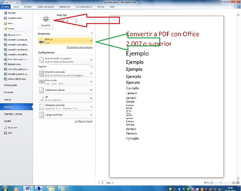The height and width of the screenshot is (191, 241).
Task: Click into the Páginas input field
Action: [x=69, y=66]
